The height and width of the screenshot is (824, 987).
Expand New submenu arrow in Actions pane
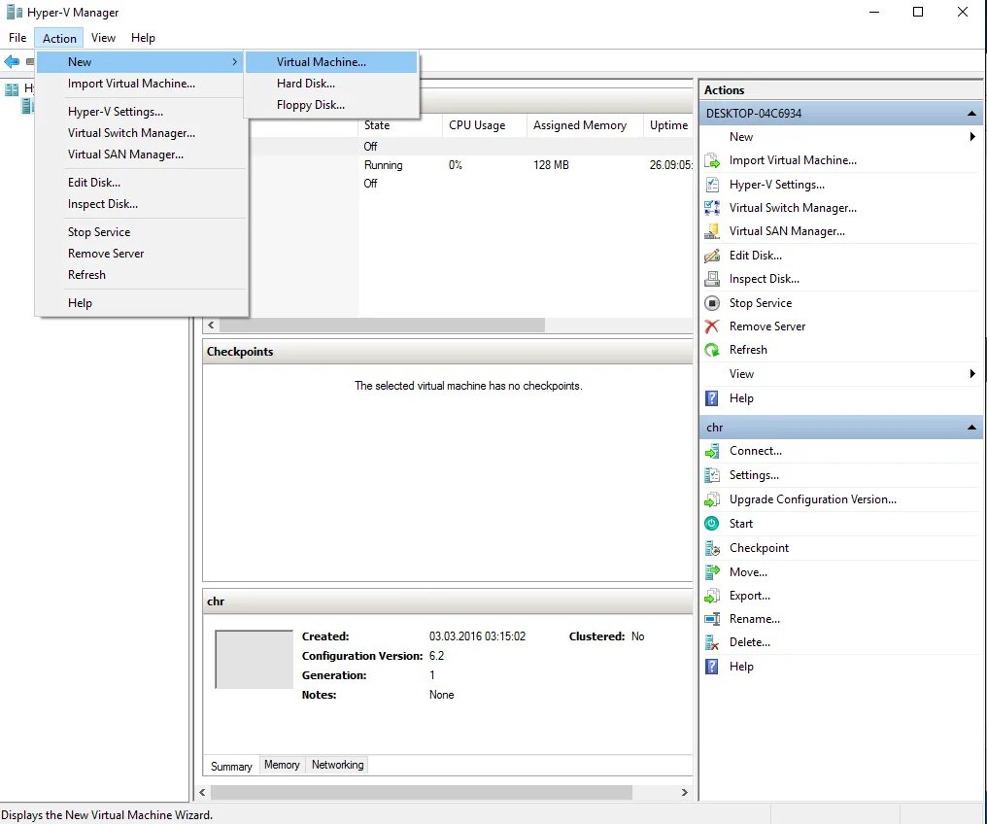click(x=972, y=137)
